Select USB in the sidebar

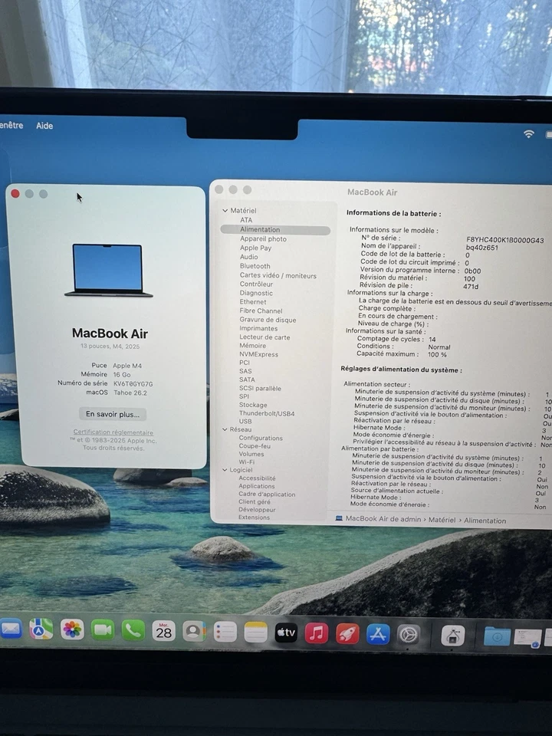click(x=245, y=422)
